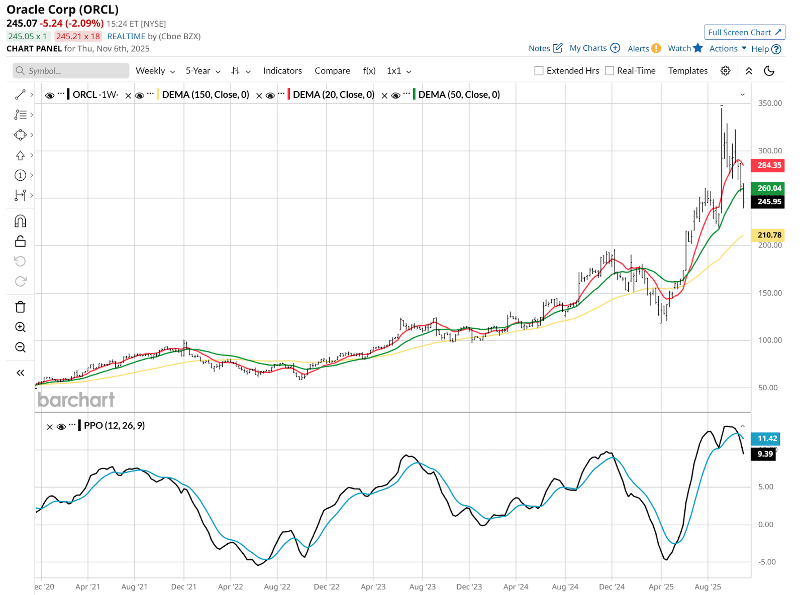This screenshot has height=595, width=804.
Task: Click the Symbol search field
Action: [x=71, y=71]
